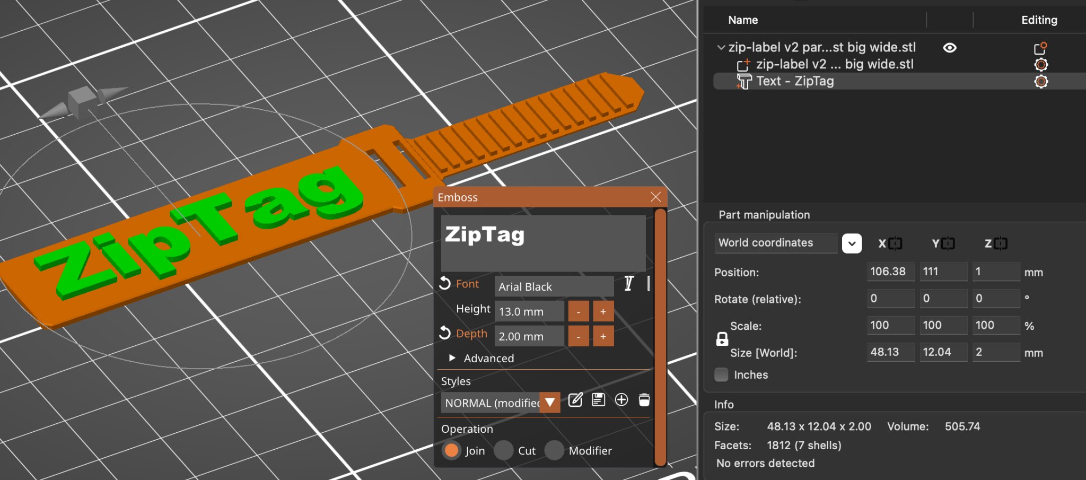1086x480 pixels.
Task: Hide the zip-label object with eye icon
Action: tap(950, 48)
